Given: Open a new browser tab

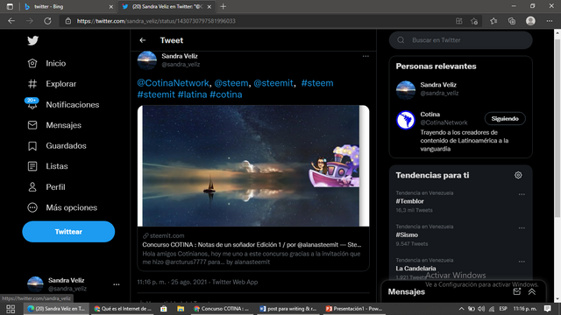Looking at the screenshot, I should click(223, 6).
